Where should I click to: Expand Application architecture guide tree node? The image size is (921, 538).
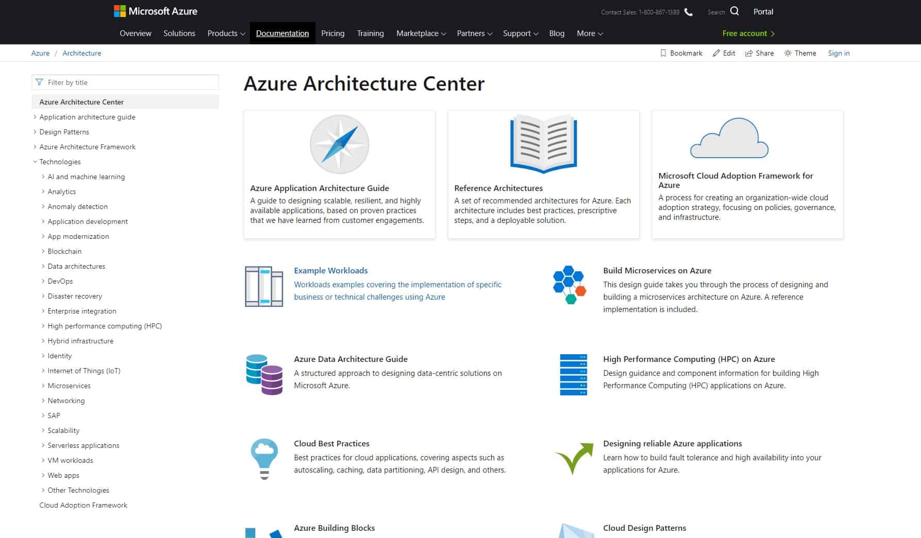click(x=35, y=117)
